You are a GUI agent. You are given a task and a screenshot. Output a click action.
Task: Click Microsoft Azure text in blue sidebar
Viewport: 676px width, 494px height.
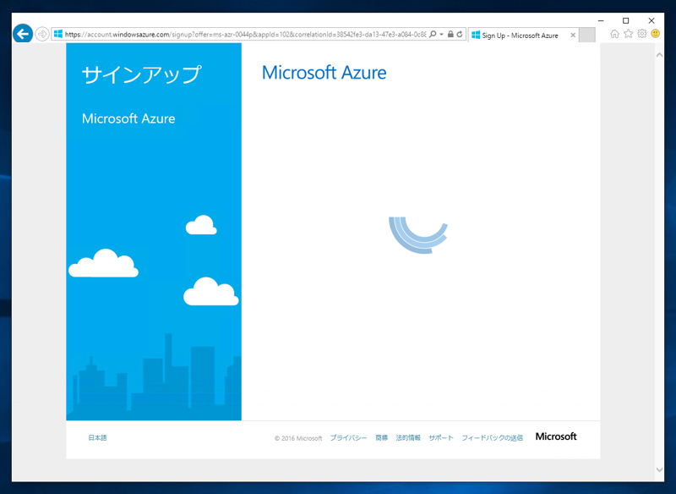(128, 118)
